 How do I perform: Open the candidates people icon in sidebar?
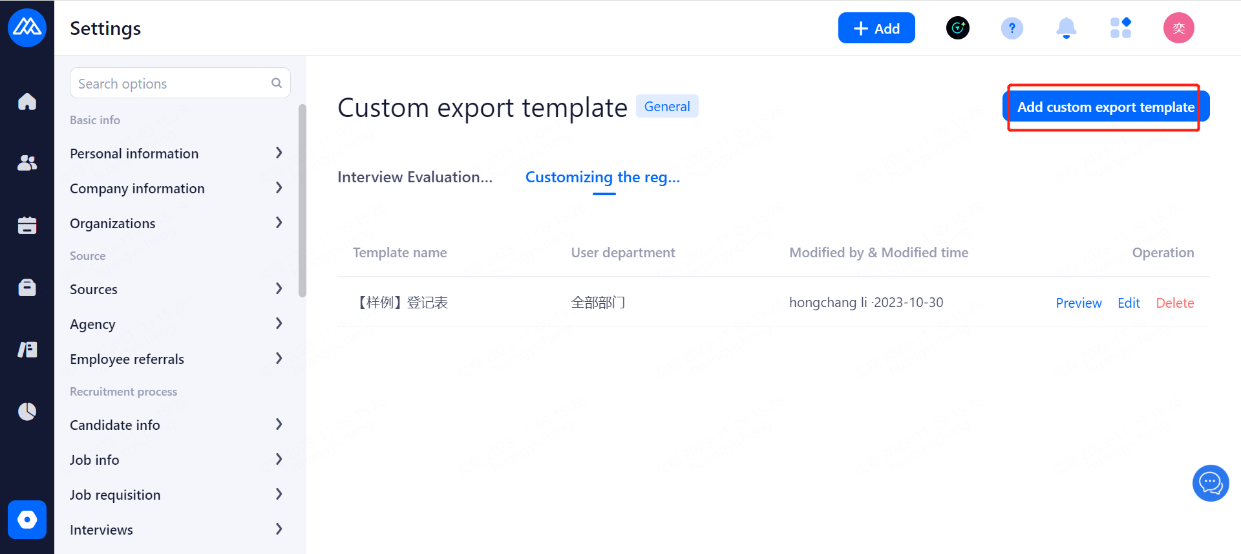pyautogui.click(x=27, y=163)
